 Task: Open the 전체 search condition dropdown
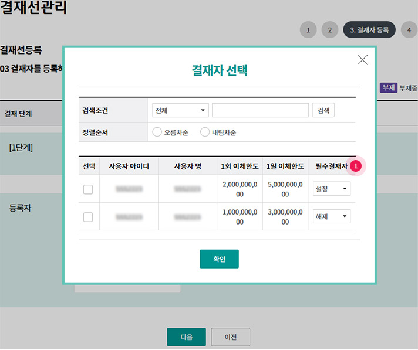pyautogui.click(x=180, y=111)
